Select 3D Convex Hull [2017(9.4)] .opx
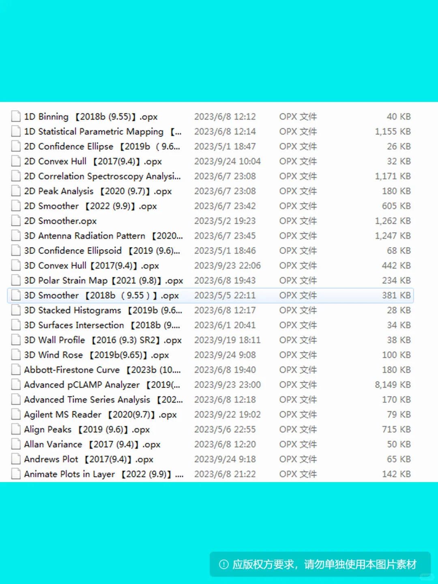This screenshot has height=584, width=438. [91, 266]
